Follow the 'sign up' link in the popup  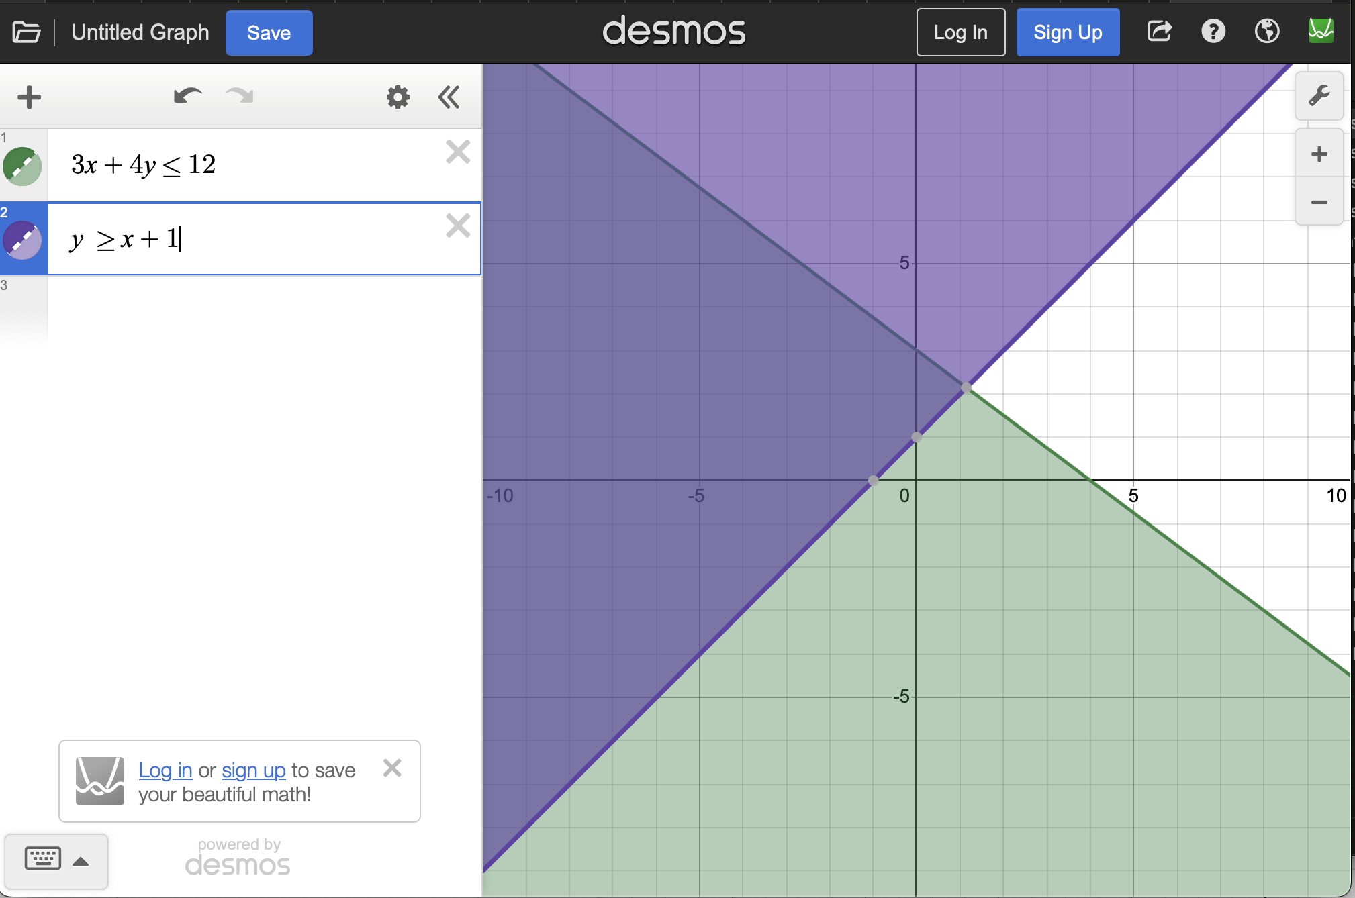point(253,770)
